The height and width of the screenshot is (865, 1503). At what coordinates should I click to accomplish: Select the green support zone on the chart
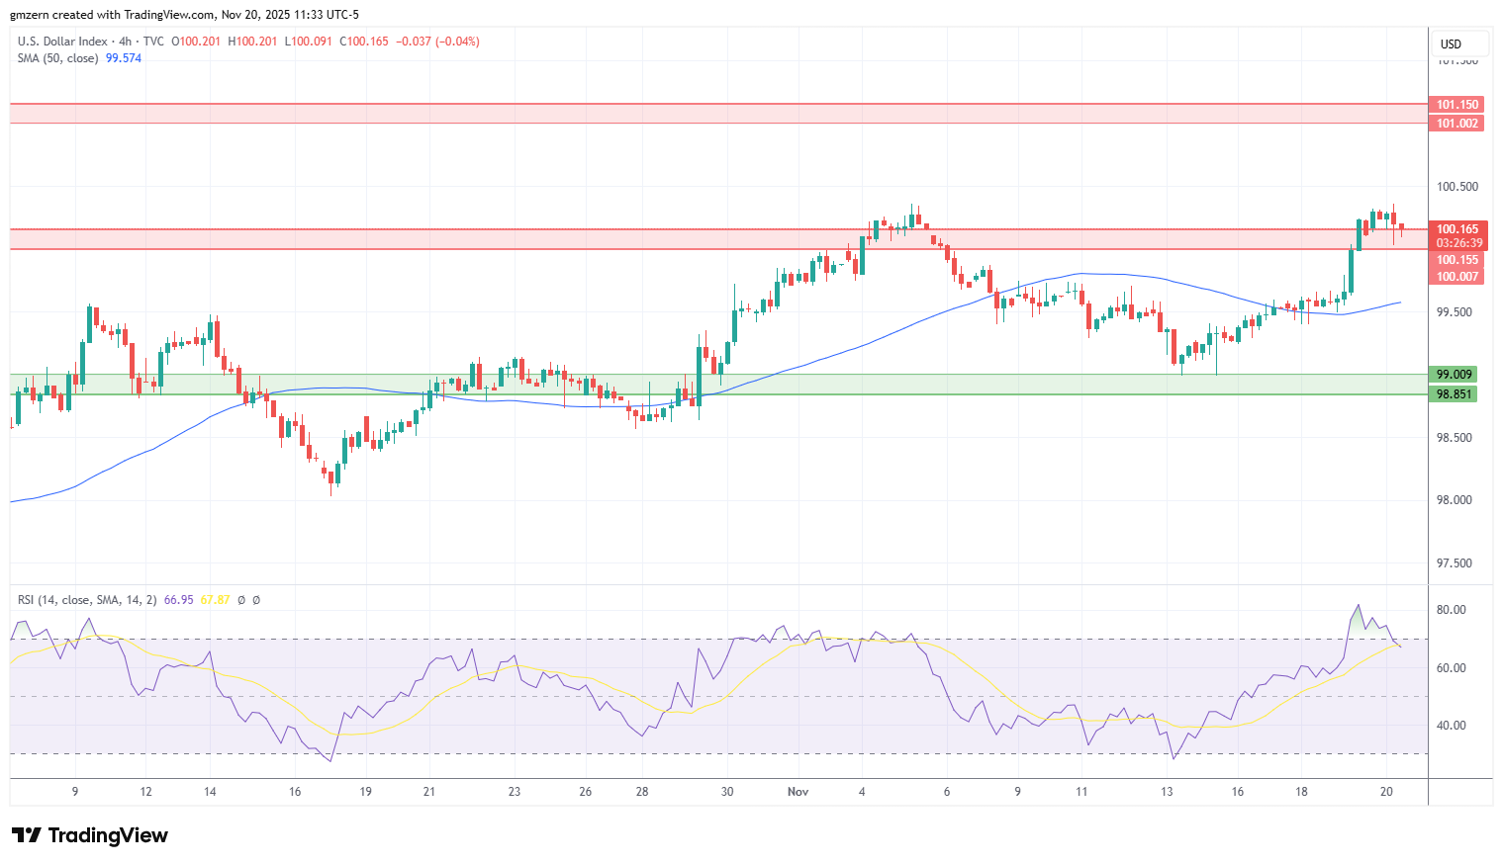point(718,385)
